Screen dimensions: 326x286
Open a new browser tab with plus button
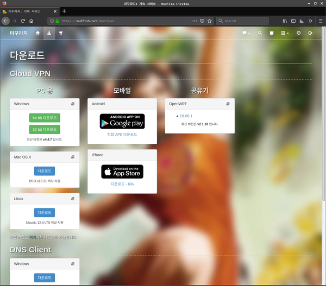(64, 11)
